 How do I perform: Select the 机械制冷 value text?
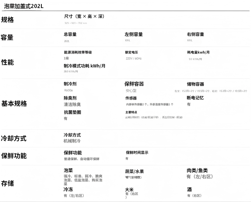pos(72,141)
